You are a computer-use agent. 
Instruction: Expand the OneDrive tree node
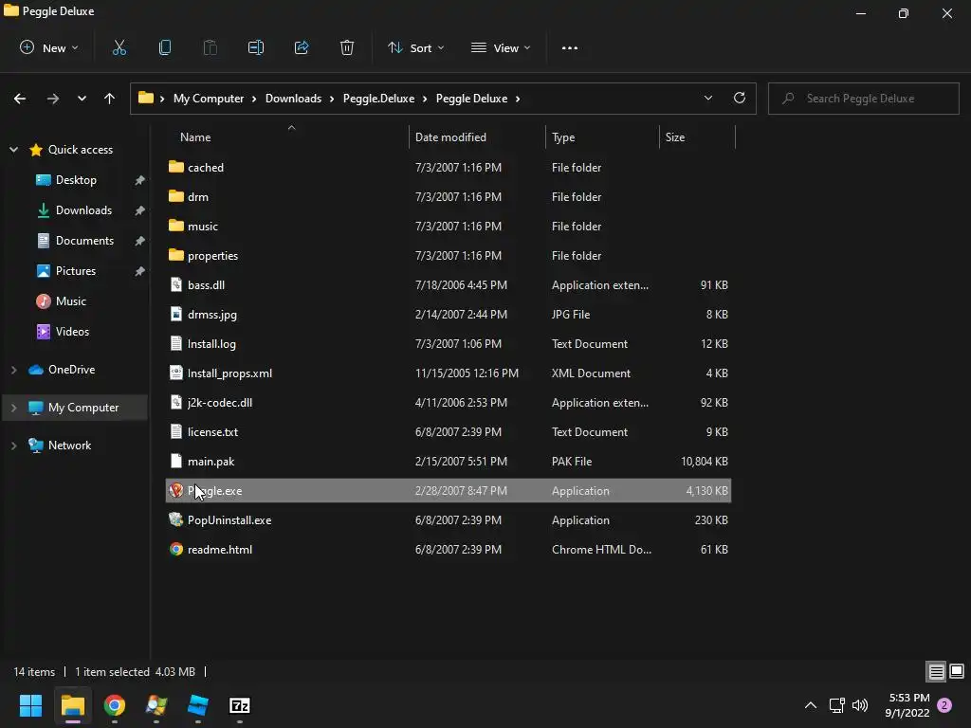(x=13, y=370)
